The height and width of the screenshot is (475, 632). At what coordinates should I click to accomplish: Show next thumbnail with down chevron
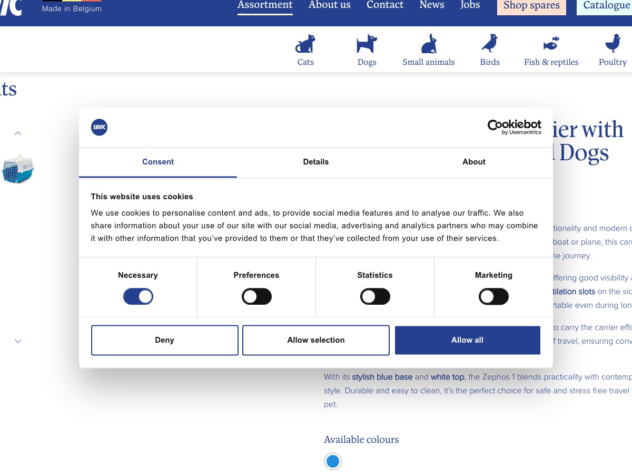tap(18, 341)
